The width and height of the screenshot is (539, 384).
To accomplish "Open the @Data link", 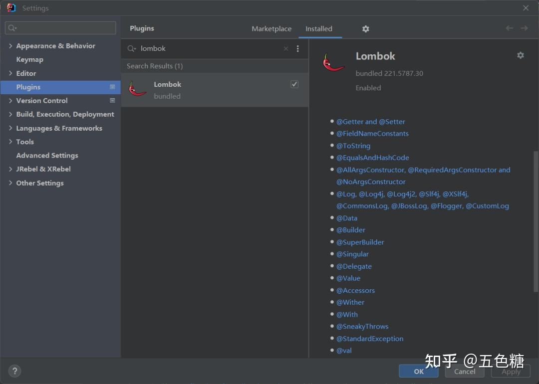I will (347, 218).
